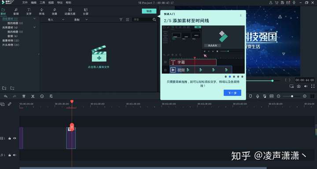Click the speed/duration clock icon
Viewport: 317px width, 169px height.
[42, 97]
